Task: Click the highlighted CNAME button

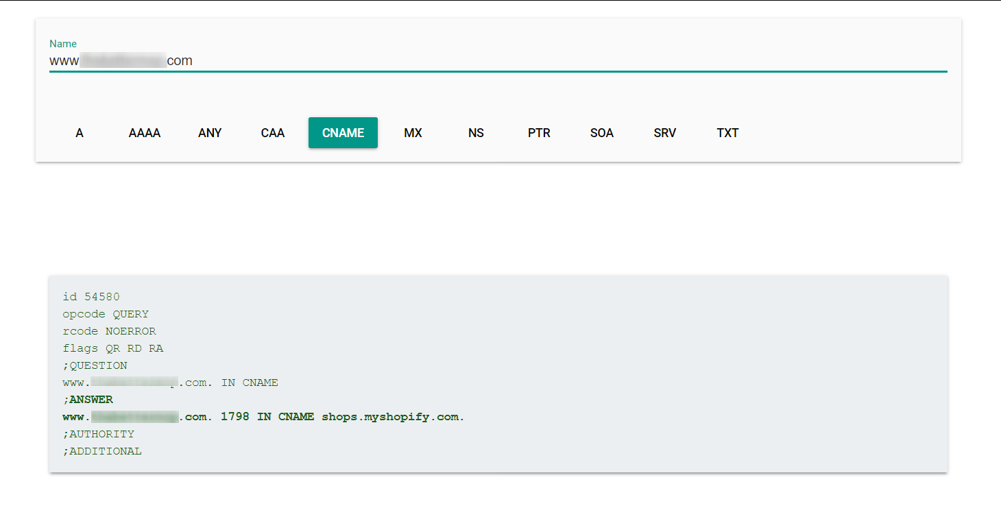Action: click(343, 133)
